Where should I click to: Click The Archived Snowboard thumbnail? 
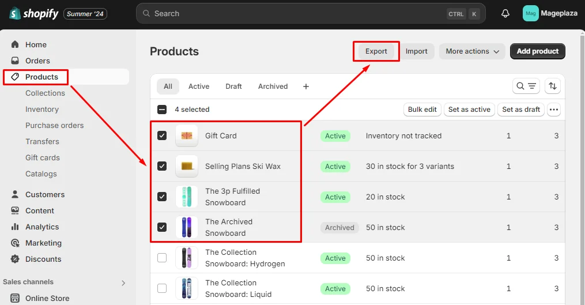tap(187, 227)
